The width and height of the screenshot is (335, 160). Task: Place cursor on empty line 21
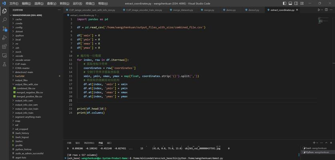(x=197, y=101)
